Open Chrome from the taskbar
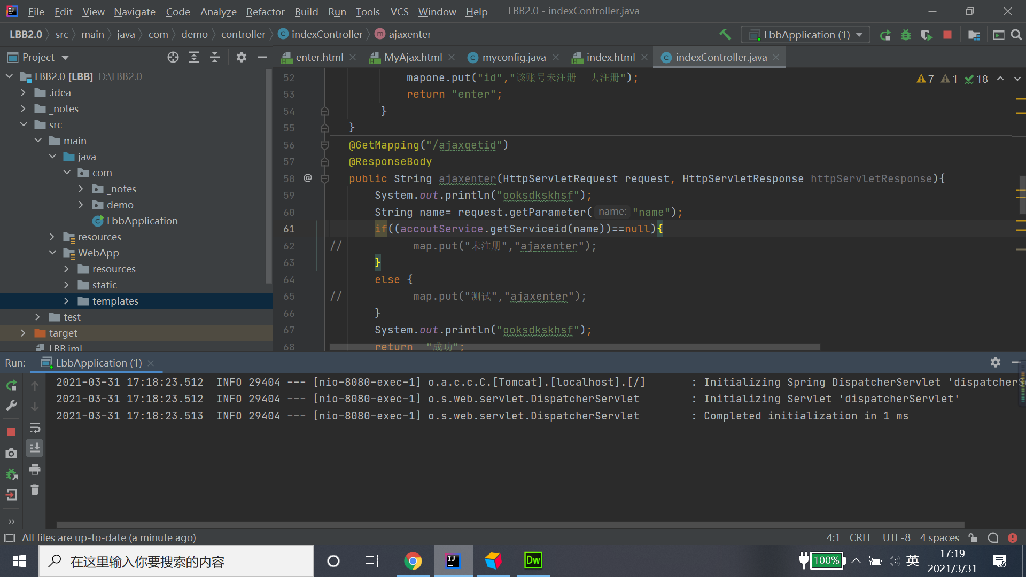The image size is (1026, 577). click(413, 560)
